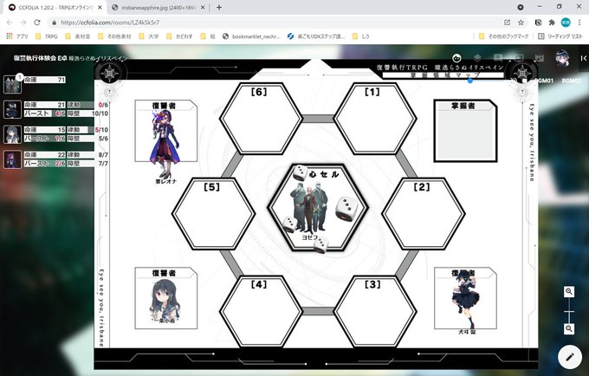Play the BGM02 track label

[x=572, y=81]
